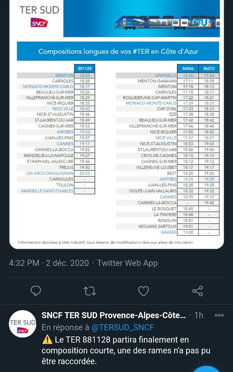Click the SNCF logo in the banner

tap(39, 23)
